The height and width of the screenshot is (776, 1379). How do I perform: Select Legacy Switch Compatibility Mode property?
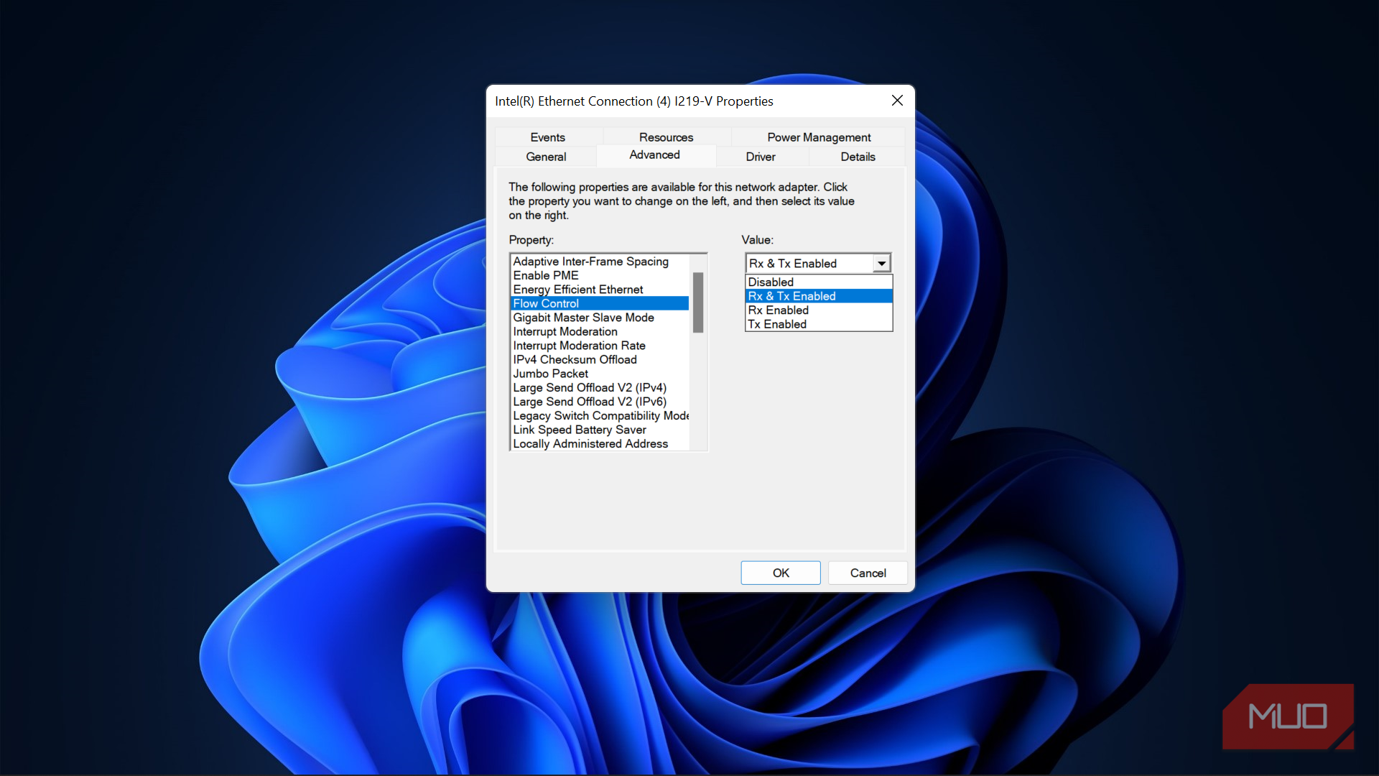point(600,416)
